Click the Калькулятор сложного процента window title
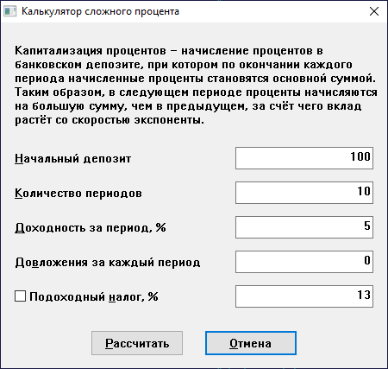 click(100, 11)
